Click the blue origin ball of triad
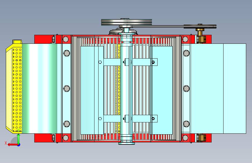 click(19, 145)
